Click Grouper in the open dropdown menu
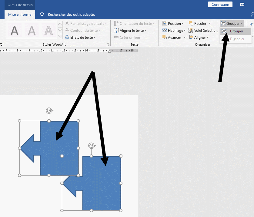Screen dimensions: 254x217 236,31
